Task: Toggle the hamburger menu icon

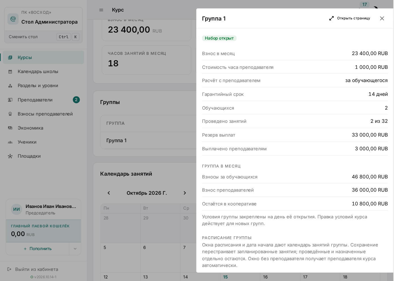Action: [x=101, y=10]
